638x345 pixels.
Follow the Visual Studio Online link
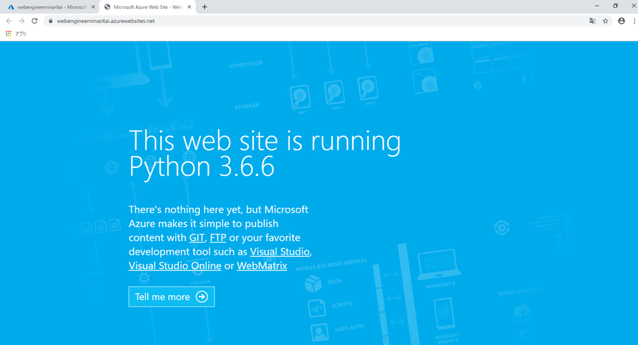(175, 266)
